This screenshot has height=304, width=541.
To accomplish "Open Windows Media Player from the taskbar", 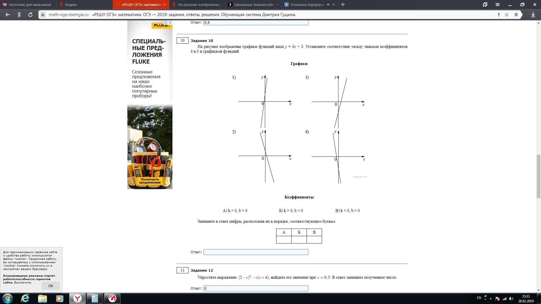I will point(59,298).
